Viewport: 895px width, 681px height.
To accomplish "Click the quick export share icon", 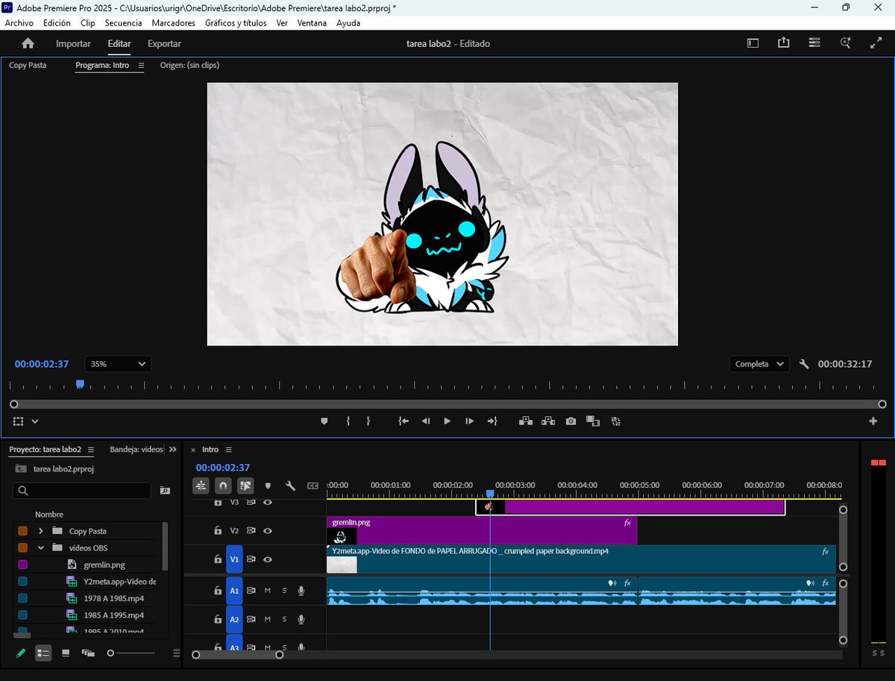I will pos(783,43).
